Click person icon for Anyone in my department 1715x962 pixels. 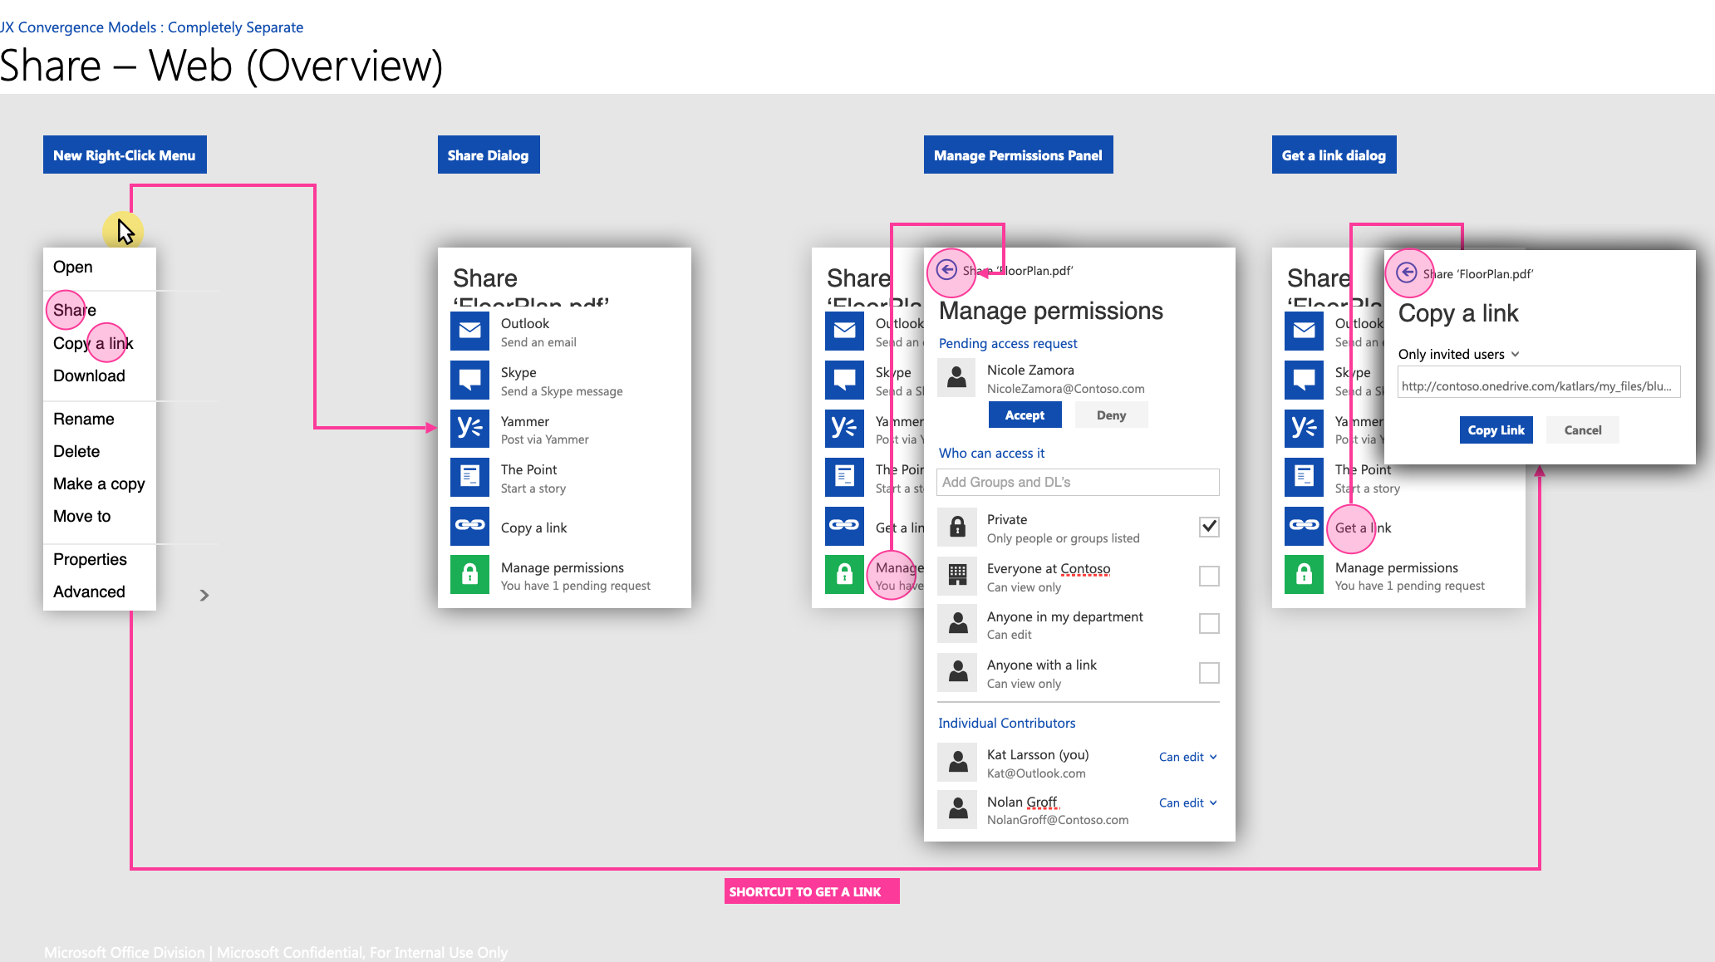(957, 624)
